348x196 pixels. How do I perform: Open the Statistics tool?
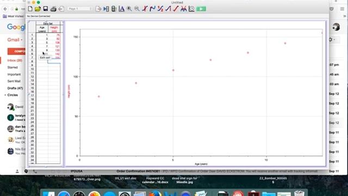(x=160, y=9)
